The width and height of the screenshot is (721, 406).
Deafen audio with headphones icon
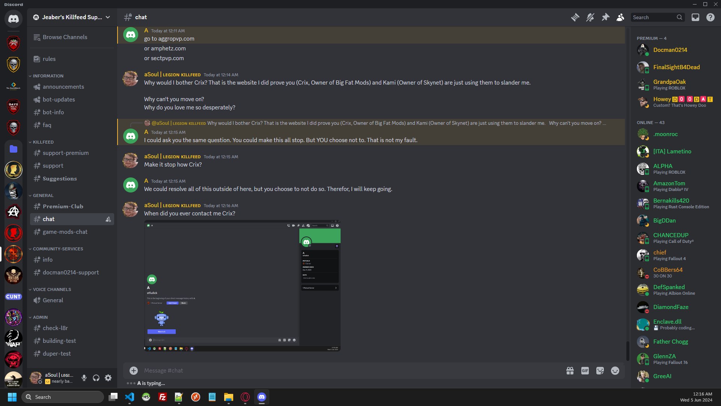(96, 378)
